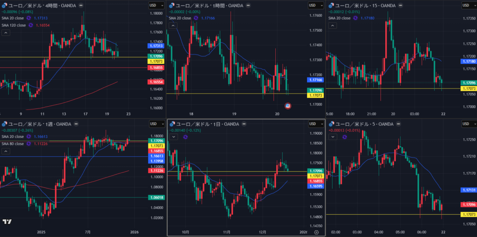Viewport: 477px width, 237px height.
Task: Click the US flag event marker on 1-hour chart
Action: point(287,106)
